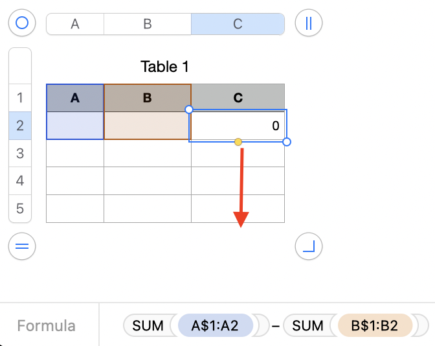Click the yellow autofill handle
This screenshot has height=346, width=435.
pos(238,141)
